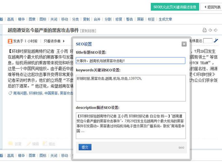This screenshot has width=222, height=162.
Task: Click the tag icon before 南海问题
Action: 10,93
